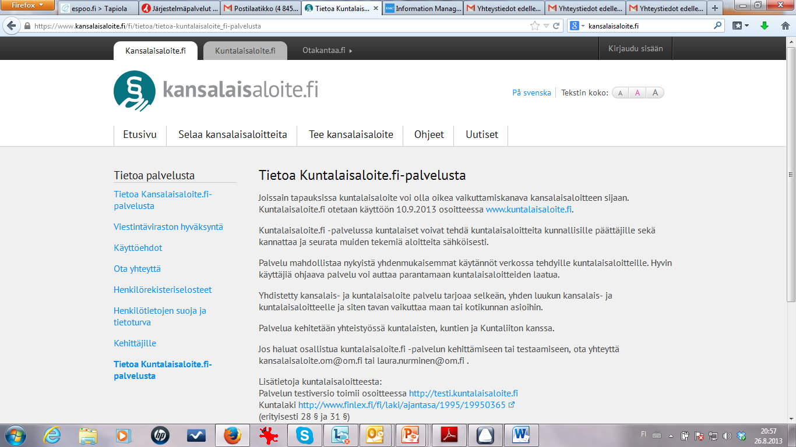
Task: Open Henkilörekisteriselosteet in the sidebar
Action: (163, 290)
